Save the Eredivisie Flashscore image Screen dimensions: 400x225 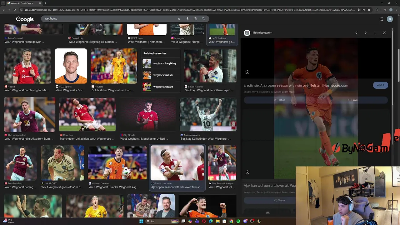point(352,100)
